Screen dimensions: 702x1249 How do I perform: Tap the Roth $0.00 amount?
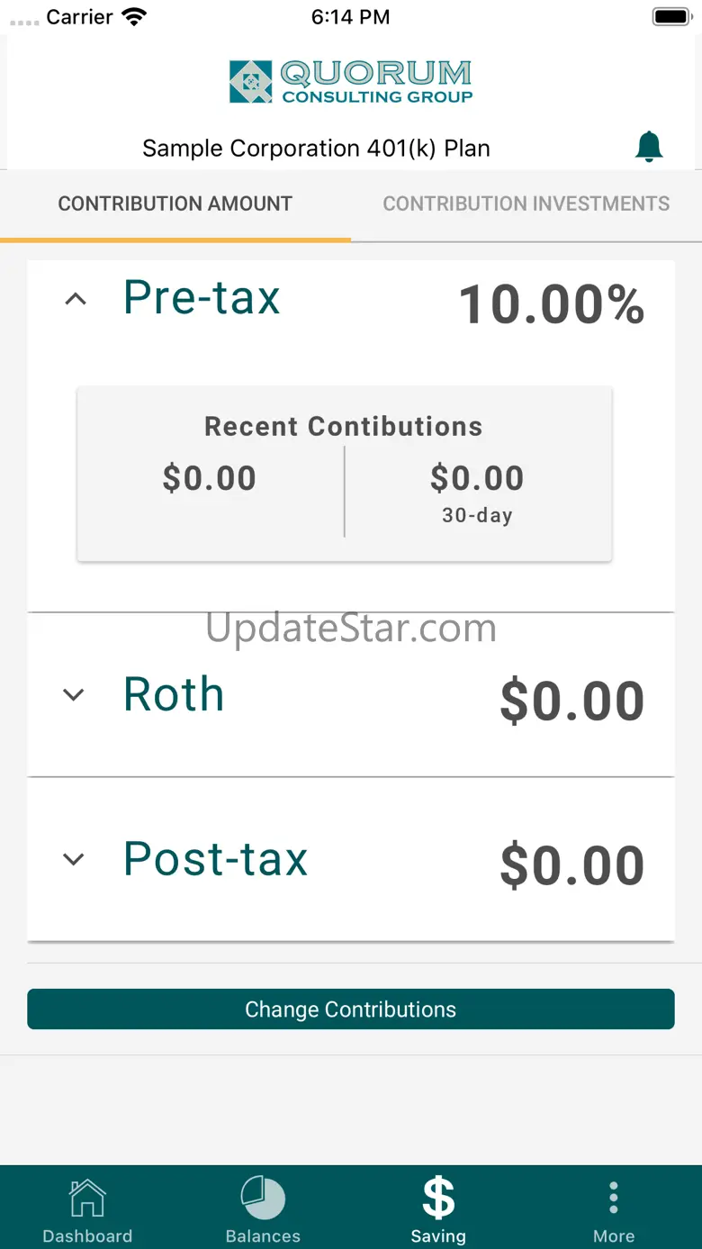[572, 701]
